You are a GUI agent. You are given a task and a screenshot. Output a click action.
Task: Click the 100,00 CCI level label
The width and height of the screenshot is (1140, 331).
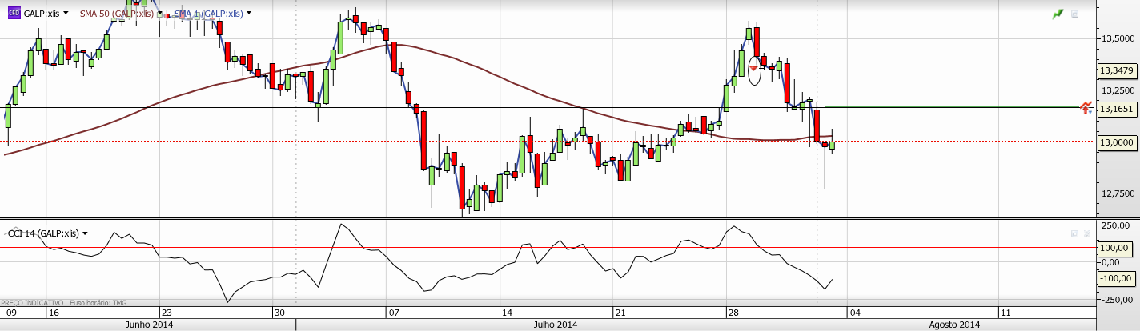tap(1117, 248)
